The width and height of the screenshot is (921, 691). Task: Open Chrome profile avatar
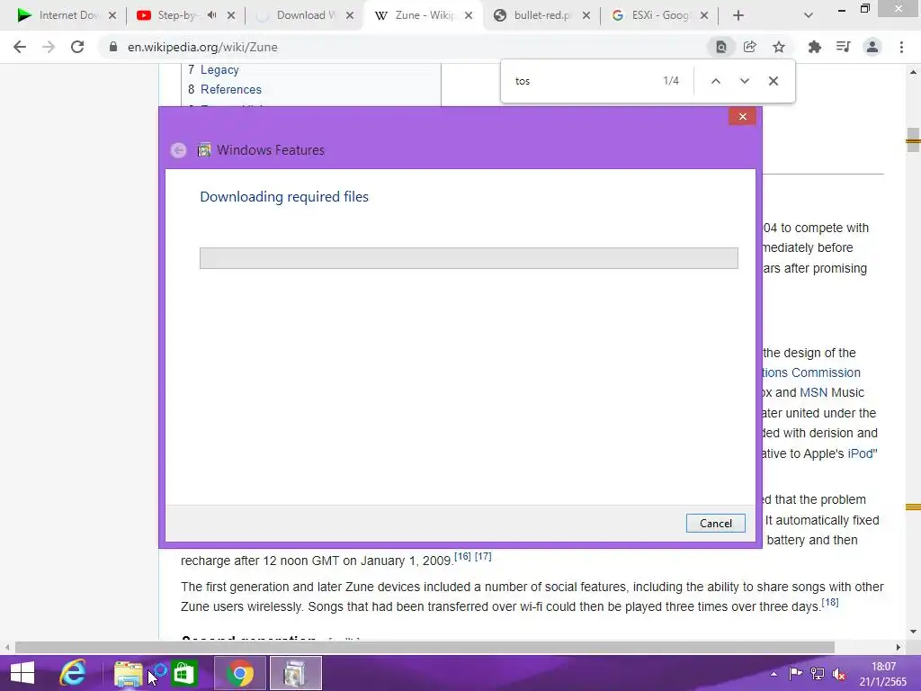point(872,47)
